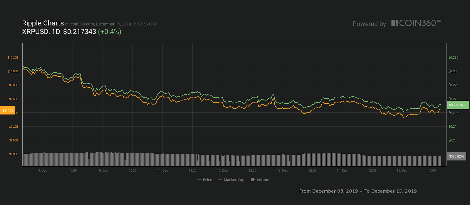Click the 11. Dec axis label
The height and width of the screenshot is (205, 470).
click(x=162, y=170)
